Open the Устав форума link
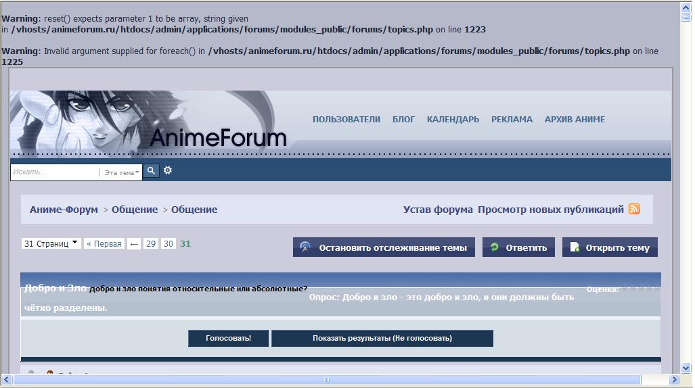This screenshot has height=388, width=695. point(438,210)
